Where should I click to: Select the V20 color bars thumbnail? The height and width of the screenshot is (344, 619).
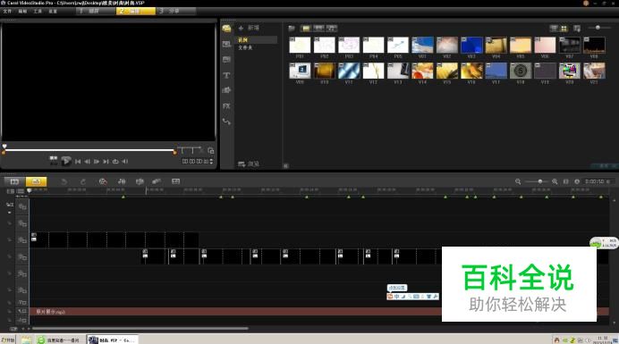(569, 71)
